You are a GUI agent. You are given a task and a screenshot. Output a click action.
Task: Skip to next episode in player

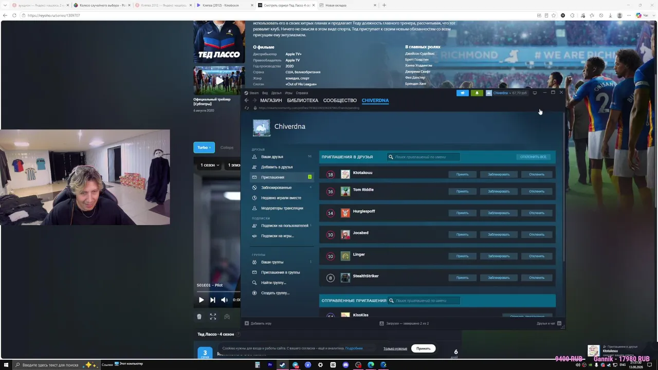pos(213,300)
